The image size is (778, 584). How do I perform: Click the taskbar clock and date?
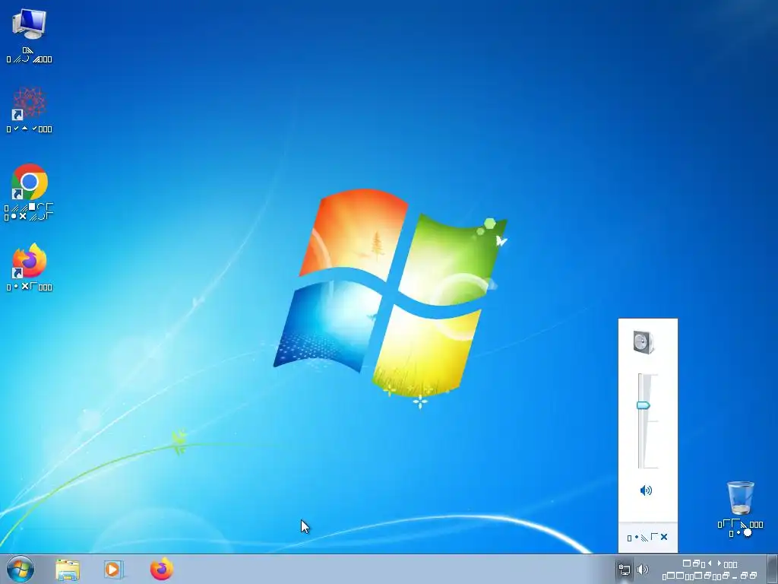(710, 570)
